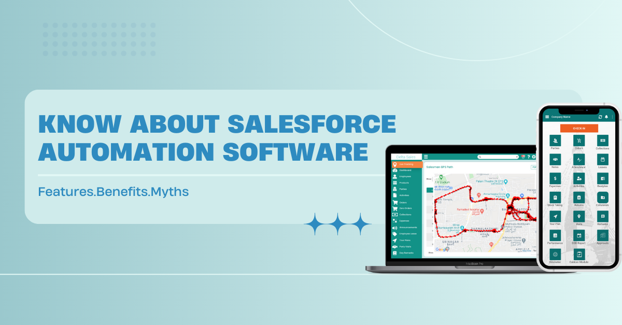Image resolution: width=622 pixels, height=325 pixels.
Task: Tap the phone's Collections icon
Action: click(602, 140)
